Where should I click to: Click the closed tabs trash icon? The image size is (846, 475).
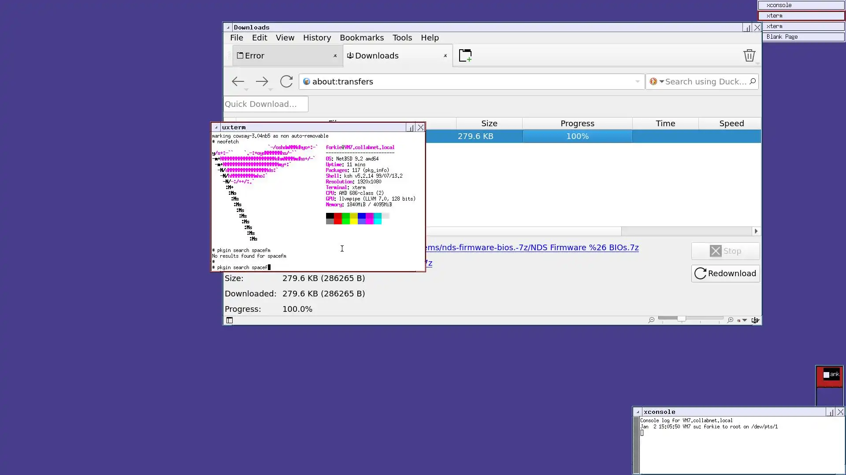click(749, 55)
